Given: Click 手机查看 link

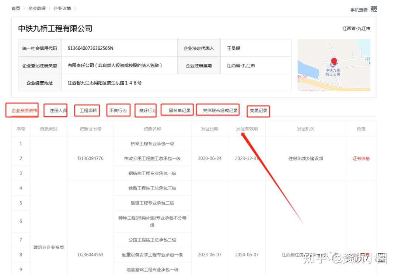Looking at the screenshot, I should pyautogui.click(x=359, y=10).
